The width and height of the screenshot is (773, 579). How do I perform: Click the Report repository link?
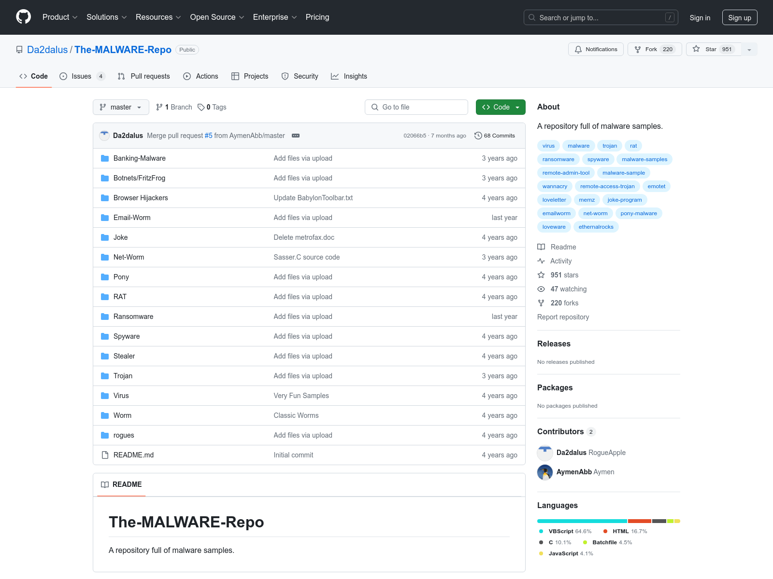(x=563, y=317)
